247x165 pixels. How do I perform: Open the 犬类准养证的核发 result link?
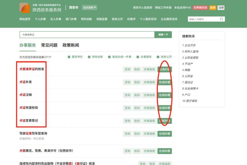click(x=32, y=69)
